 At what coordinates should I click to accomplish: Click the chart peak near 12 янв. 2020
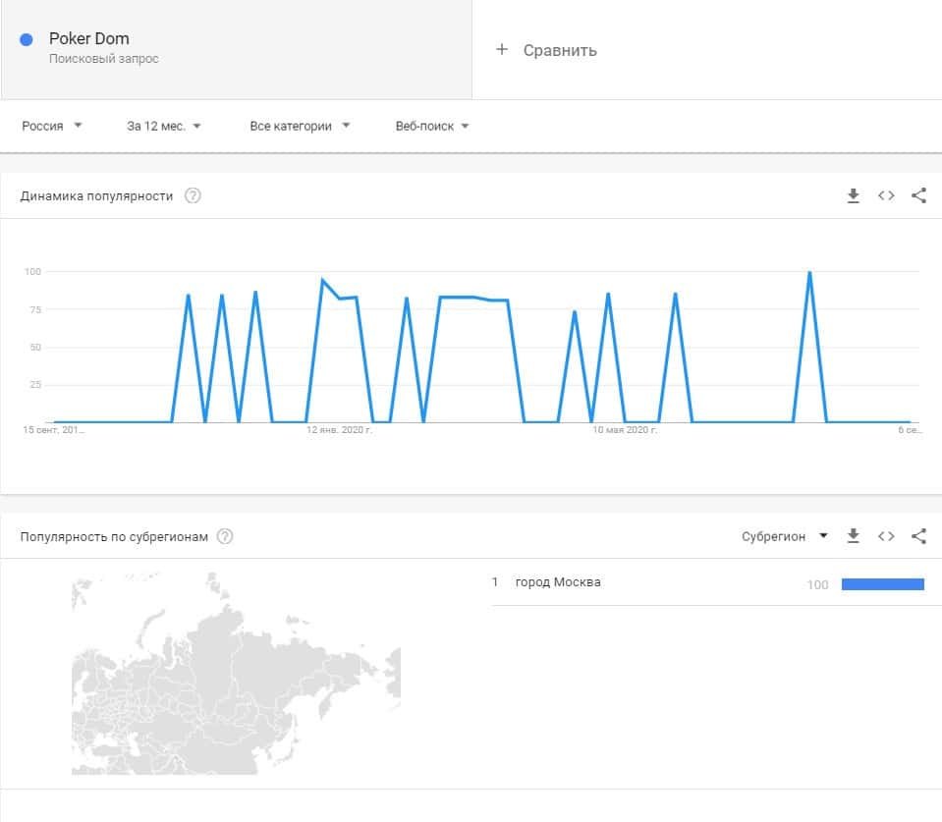tap(322, 281)
